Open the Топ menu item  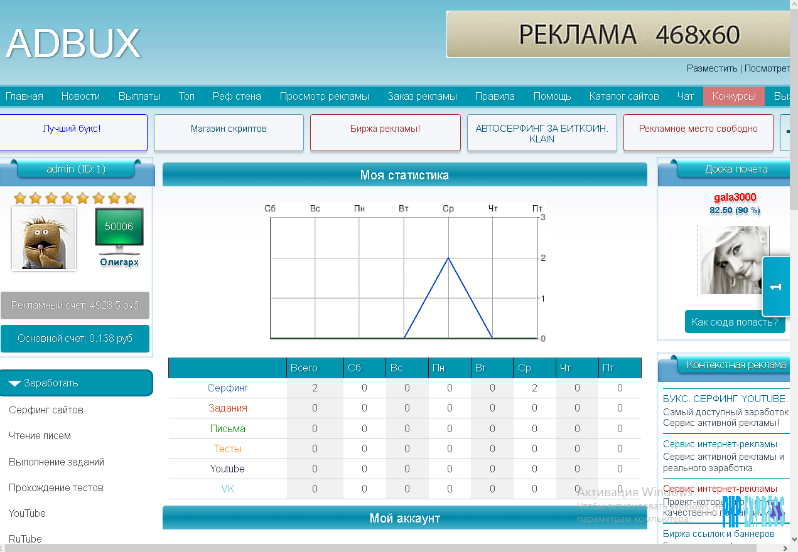[x=186, y=96]
